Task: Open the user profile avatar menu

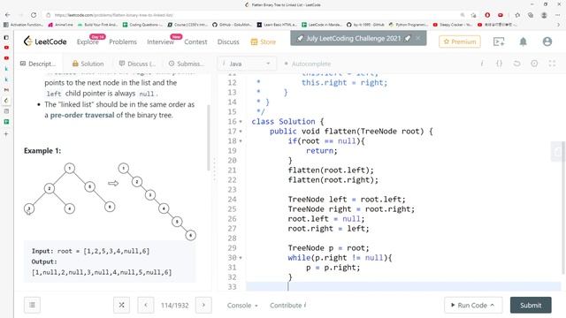Action: coord(547,42)
